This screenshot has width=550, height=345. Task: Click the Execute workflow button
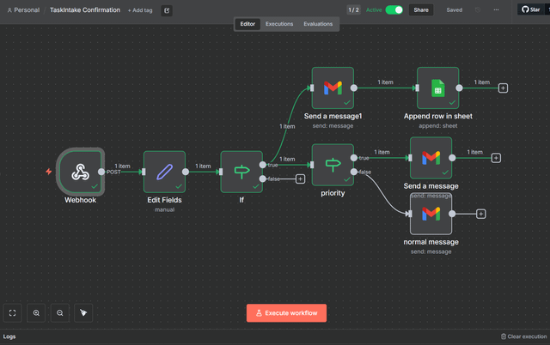click(x=286, y=313)
